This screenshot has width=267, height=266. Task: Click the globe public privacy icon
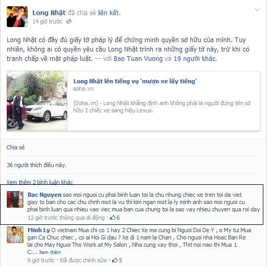point(69,21)
